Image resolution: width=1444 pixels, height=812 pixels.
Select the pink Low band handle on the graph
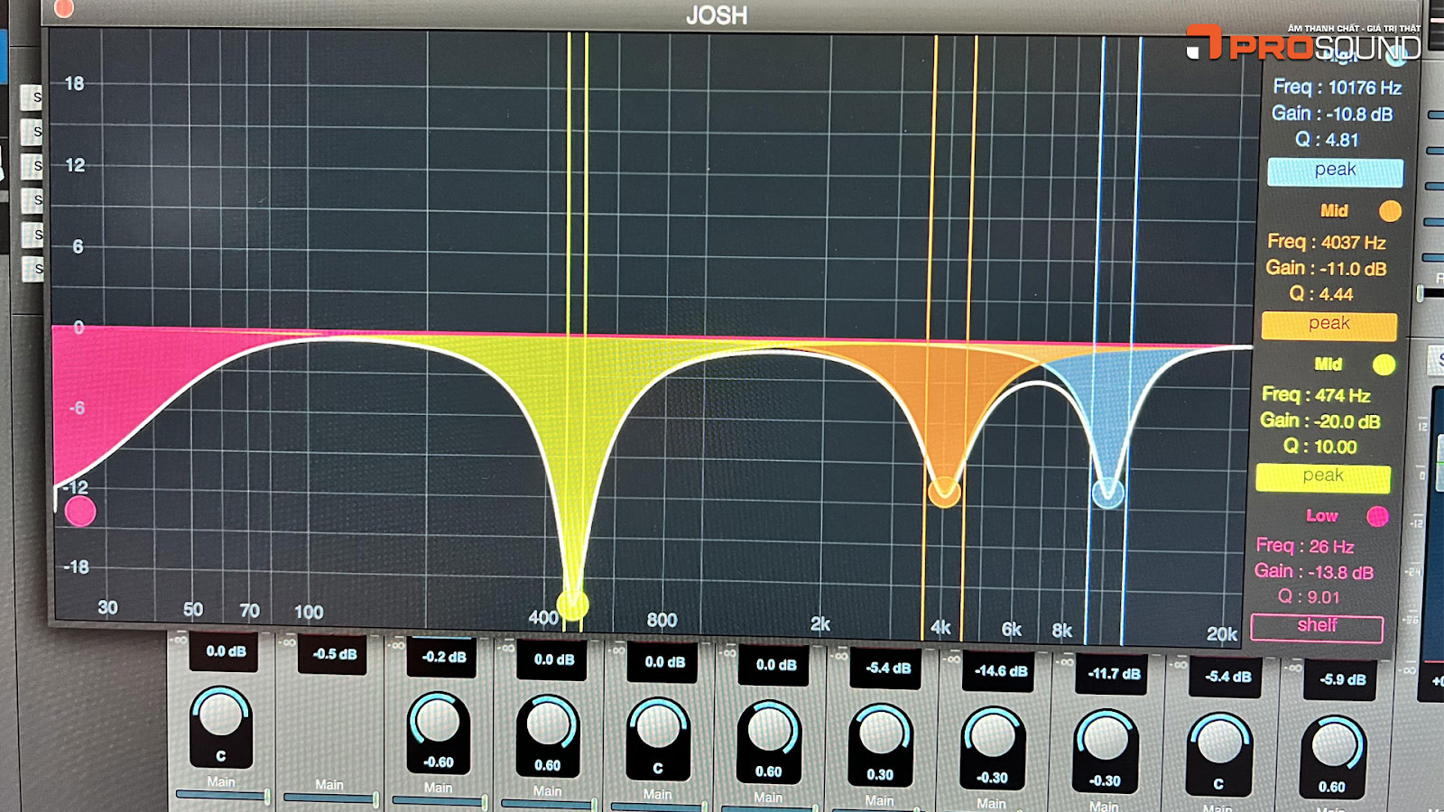point(80,512)
